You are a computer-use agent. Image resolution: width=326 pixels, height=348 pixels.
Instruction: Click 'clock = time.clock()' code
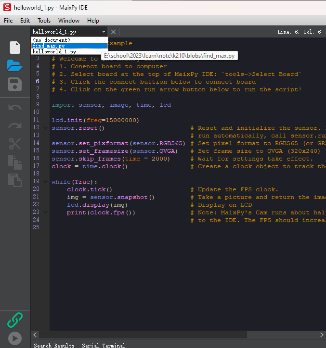coord(90,166)
